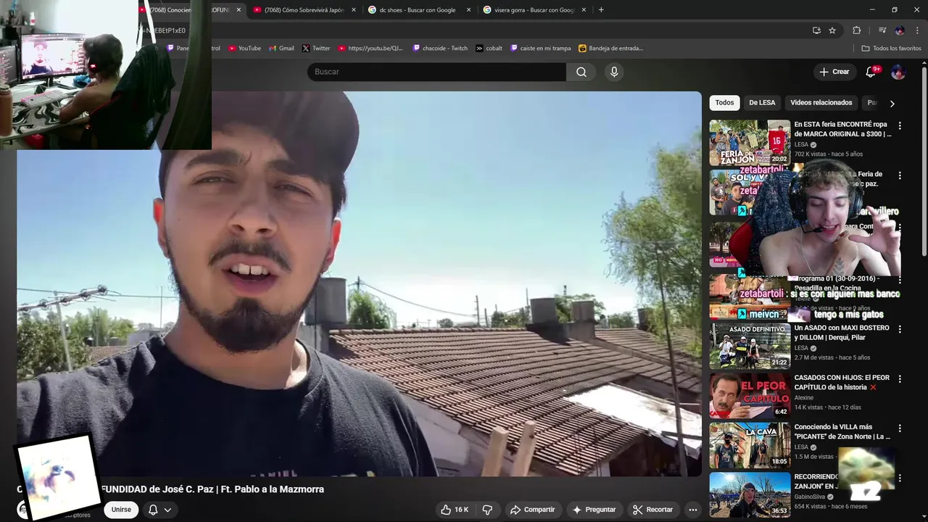Open the 'chacoide - Twitch' bookmark
The width and height of the screenshot is (928, 522).
(440, 49)
